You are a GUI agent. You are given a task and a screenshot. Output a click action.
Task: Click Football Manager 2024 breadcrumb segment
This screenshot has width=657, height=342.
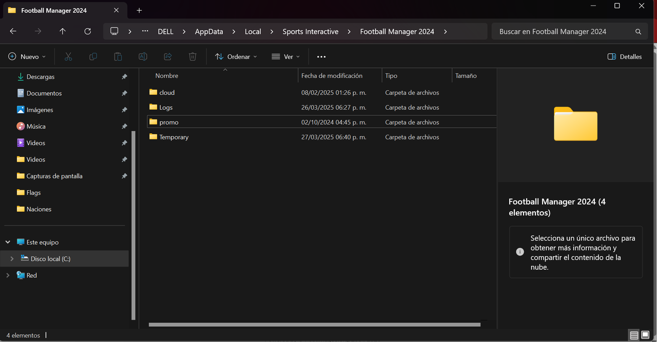(397, 32)
